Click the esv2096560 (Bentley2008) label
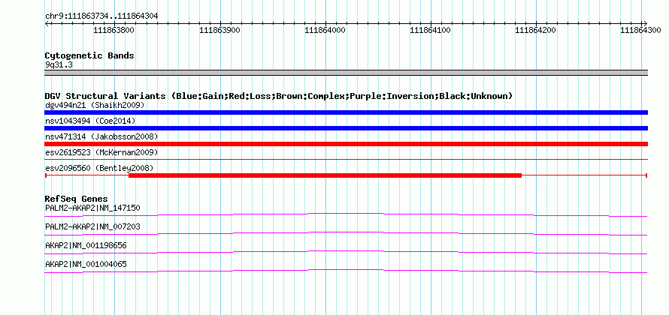This screenshot has width=669, height=315. coord(99,168)
